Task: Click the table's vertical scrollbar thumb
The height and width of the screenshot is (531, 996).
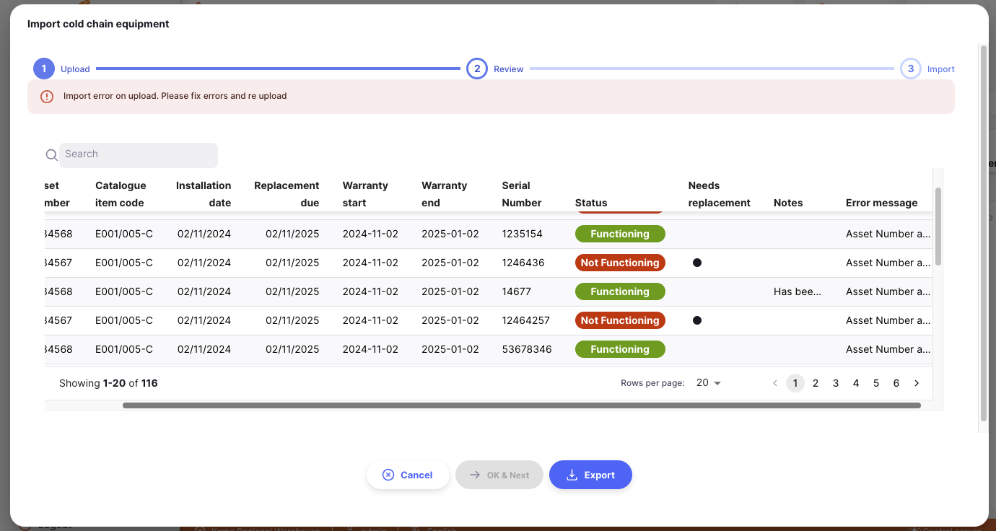Action: pyautogui.click(x=938, y=226)
